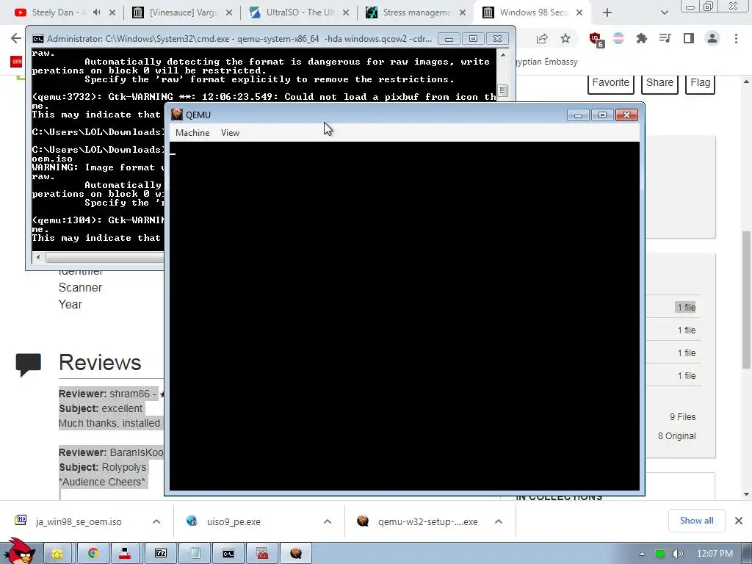Expand options for uiso9_pe.exe download
Screen dimensions: 752x564
coord(328,521)
